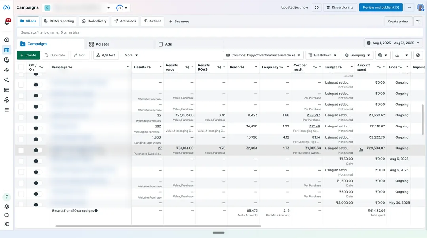
Task: Open the Meta logo home
Action: [7, 7]
